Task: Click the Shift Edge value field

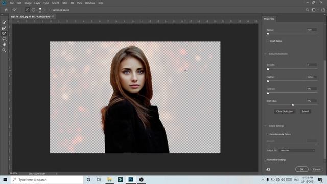Action: tap(312, 101)
